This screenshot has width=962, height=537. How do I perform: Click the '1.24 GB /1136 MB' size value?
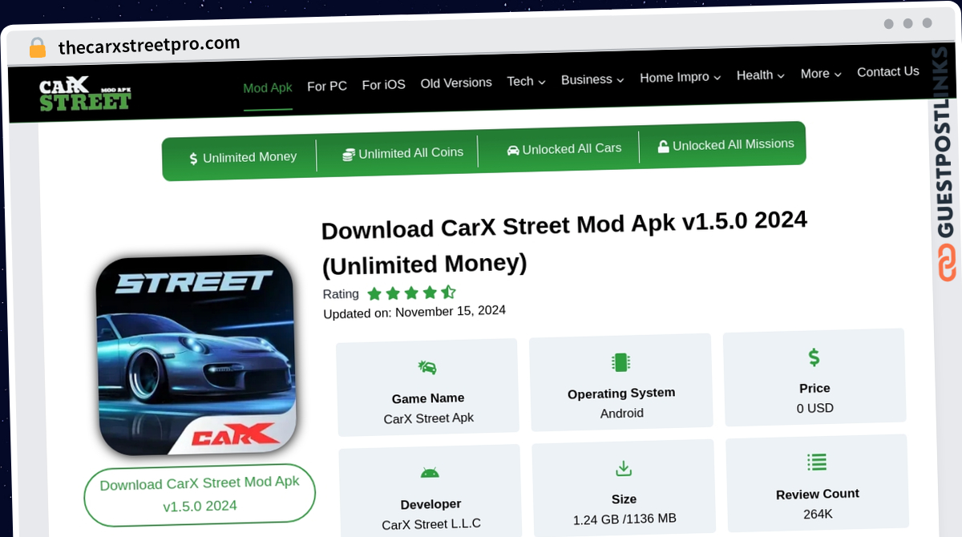pos(625,519)
